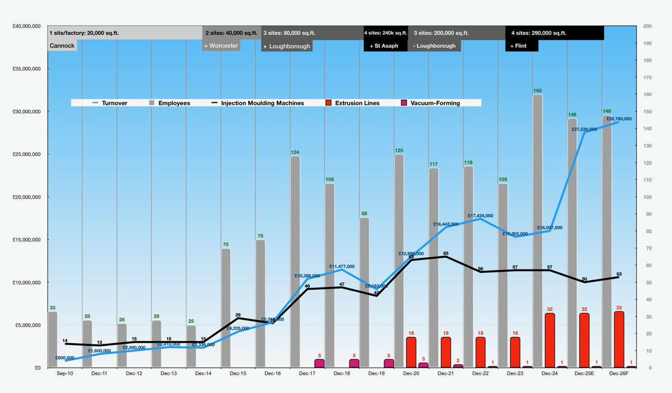Select the Extrusion Lines legend label
This screenshot has height=393, width=672.
(x=358, y=103)
